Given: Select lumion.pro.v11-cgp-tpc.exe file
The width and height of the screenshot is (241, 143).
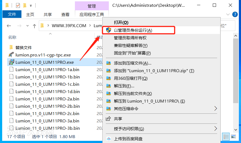Looking at the screenshot, I should (43, 55).
